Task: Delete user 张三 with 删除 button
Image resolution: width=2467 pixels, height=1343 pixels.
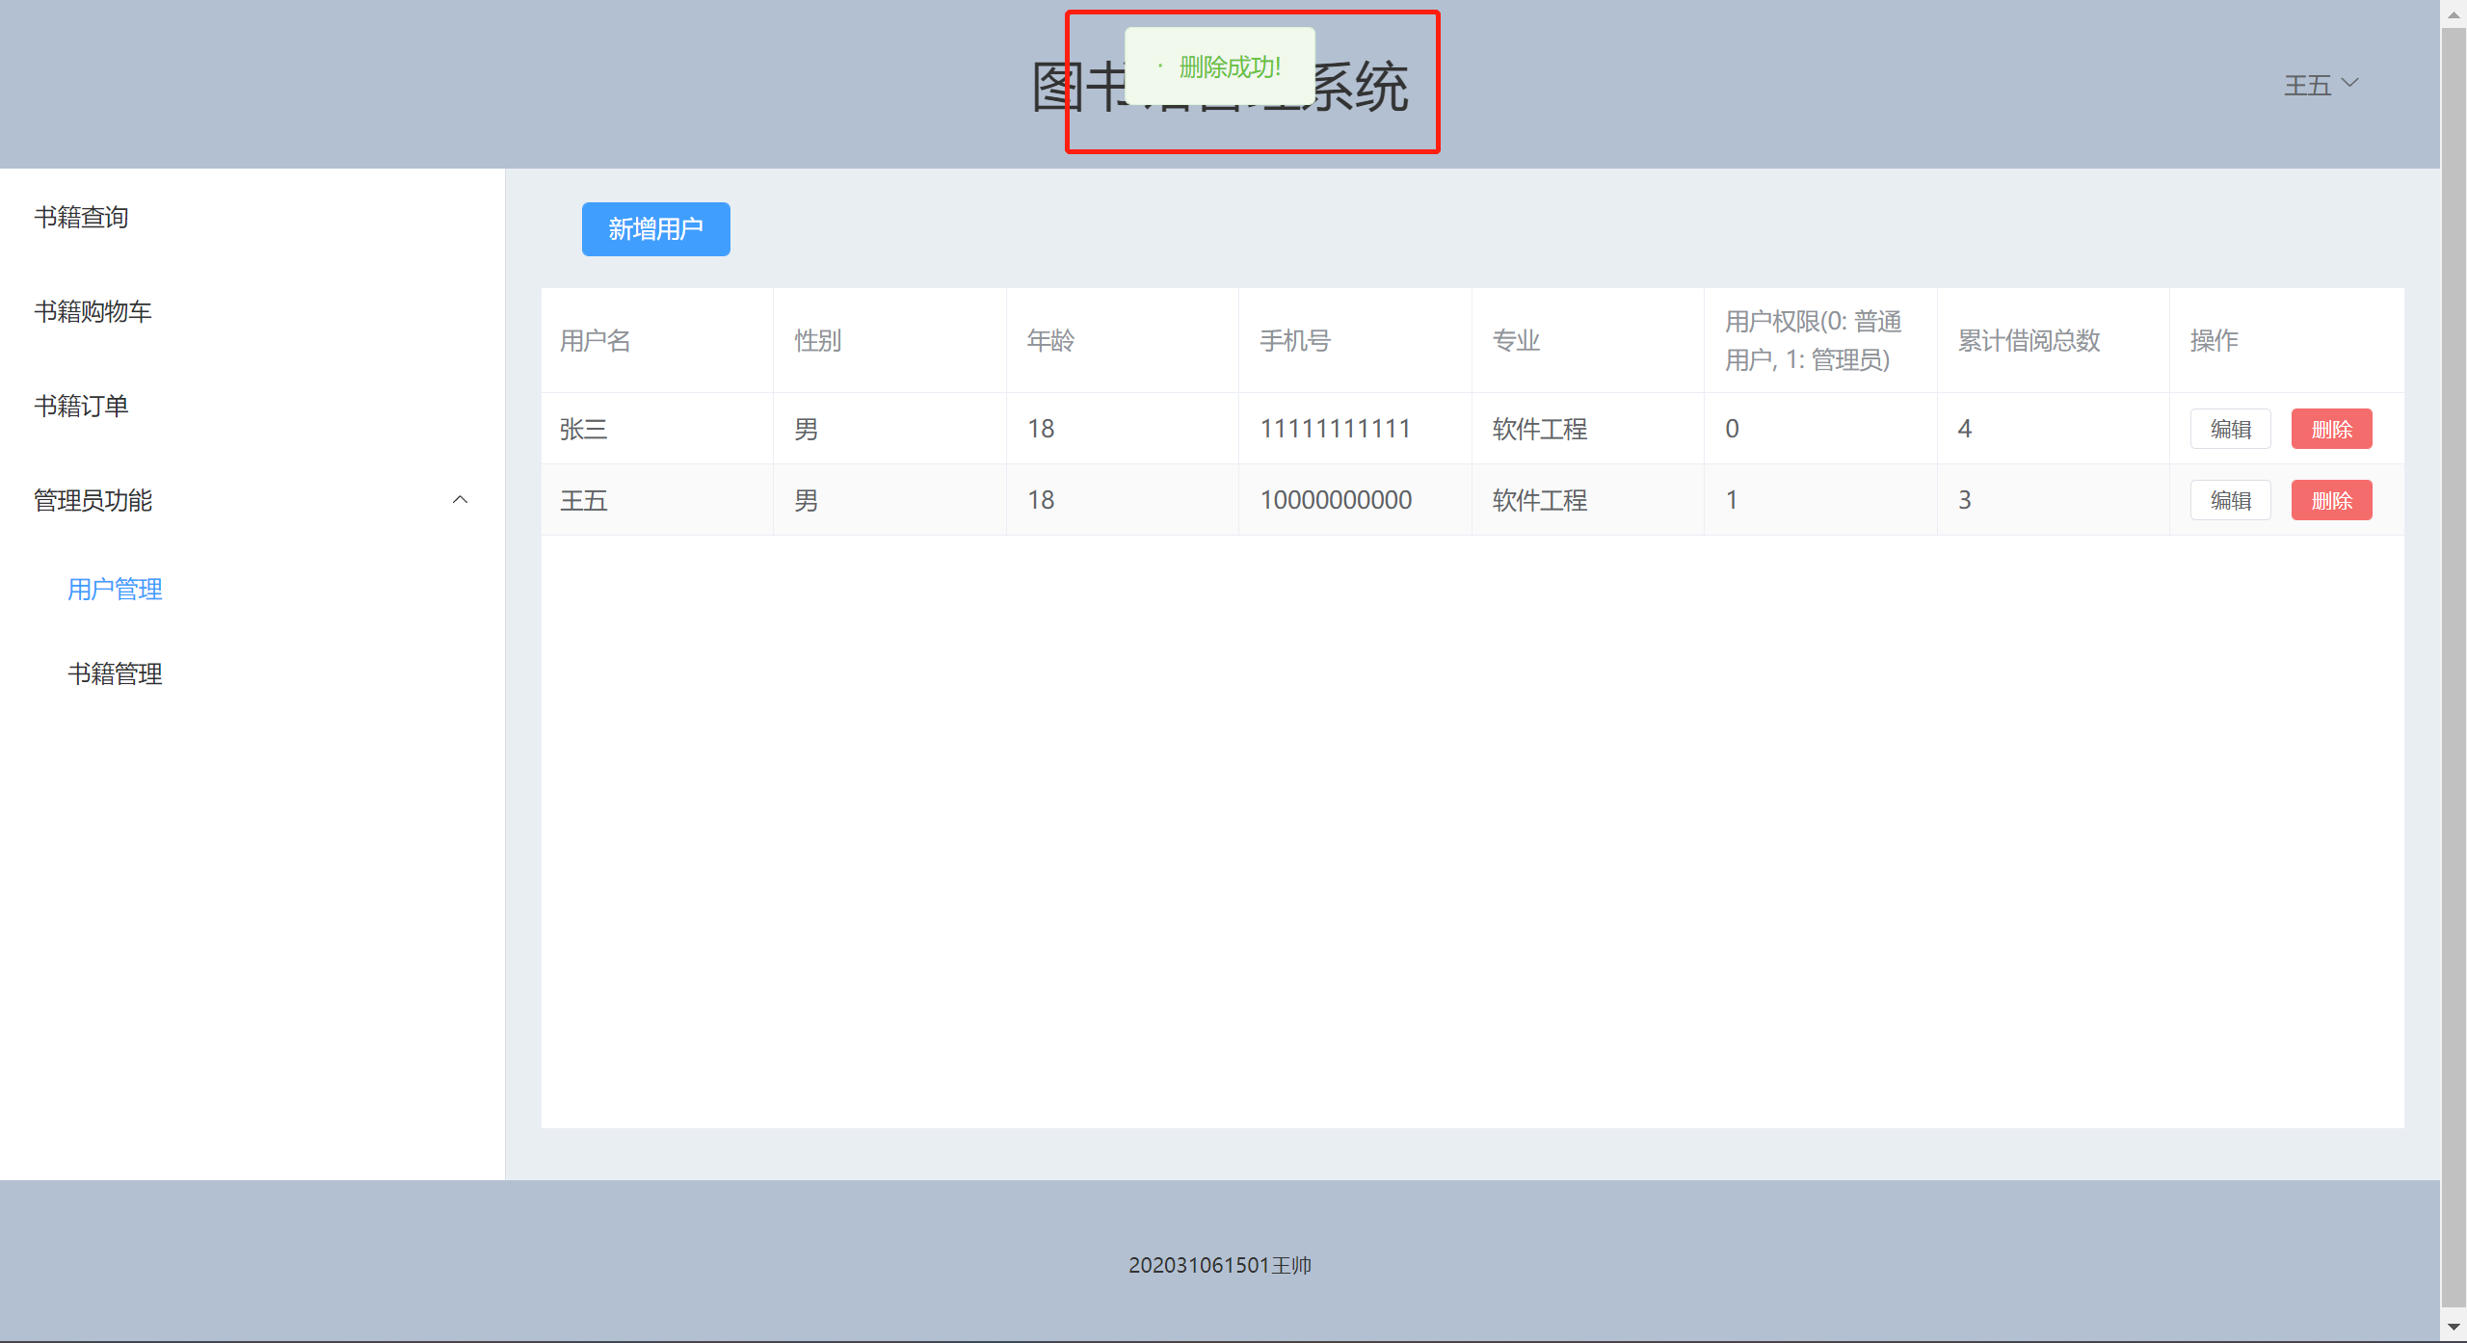Action: 2331,430
